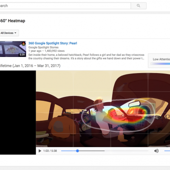
Task: Click the search magnifier button
Action: tap(139, 6)
